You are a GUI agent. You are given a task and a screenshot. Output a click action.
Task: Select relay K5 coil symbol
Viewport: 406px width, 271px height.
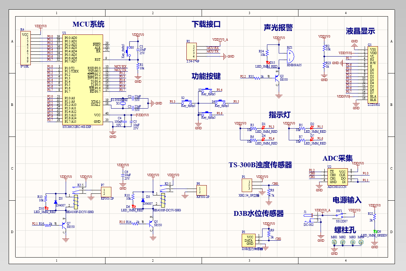(76, 202)
